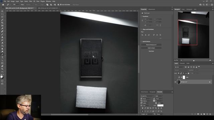Lock layer position icon
The height and width of the screenshot is (120, 214).
(184, 73)
